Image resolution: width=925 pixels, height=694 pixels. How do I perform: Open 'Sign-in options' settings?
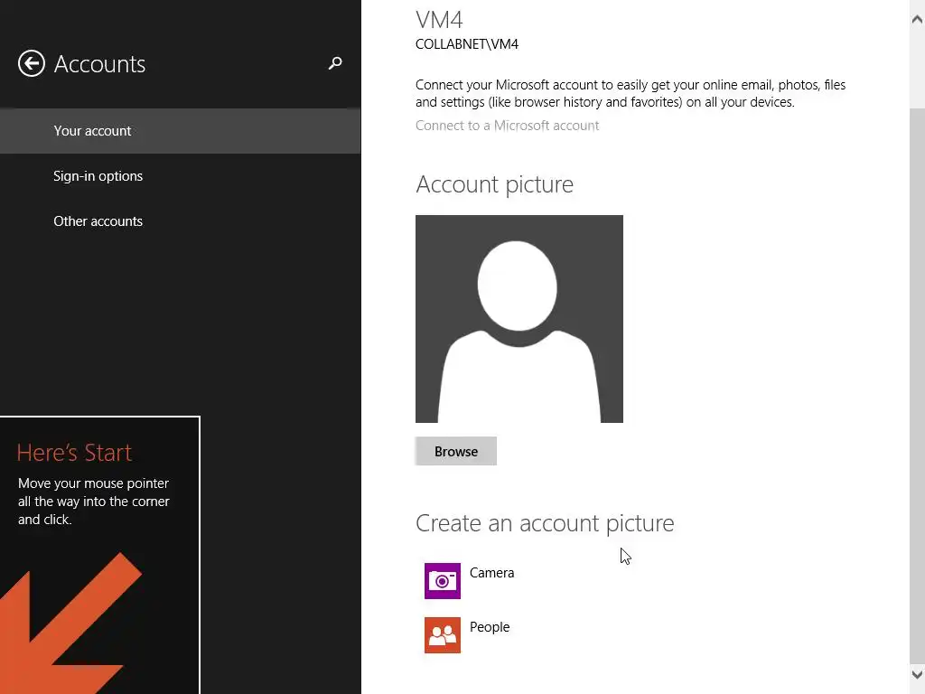click(x=98, y=176)
